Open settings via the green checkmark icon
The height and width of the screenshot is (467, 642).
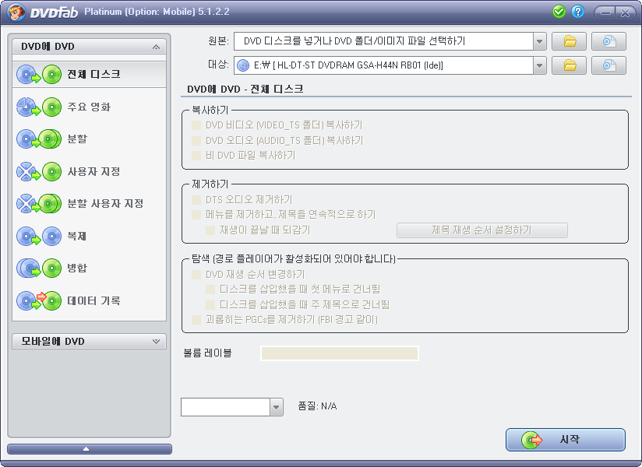[559, 12]
